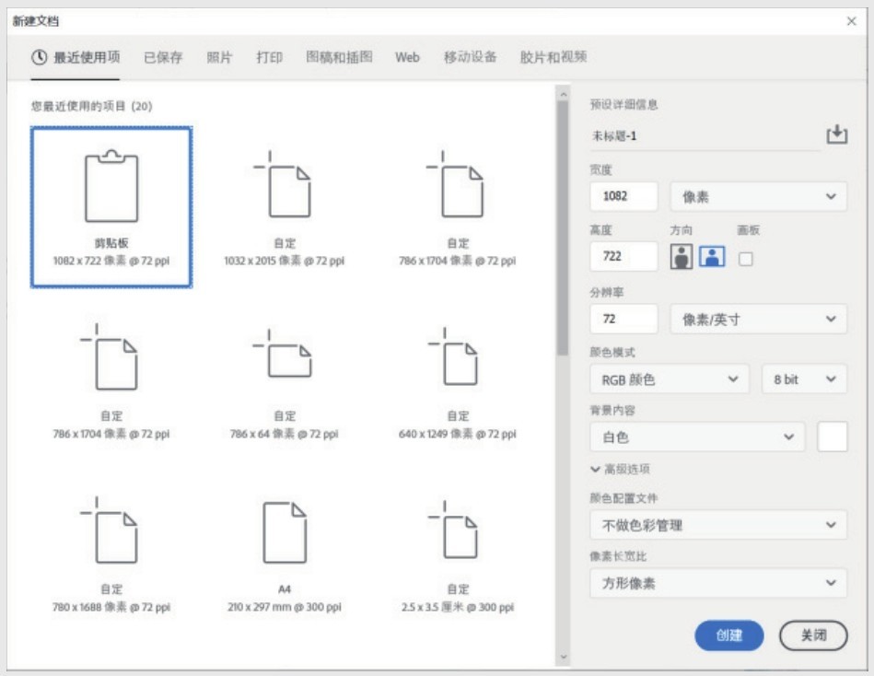This screenshot has height=676, width=874.
Task: Close the 新建文档 dialog with X
Action: (x=851, y=21)
